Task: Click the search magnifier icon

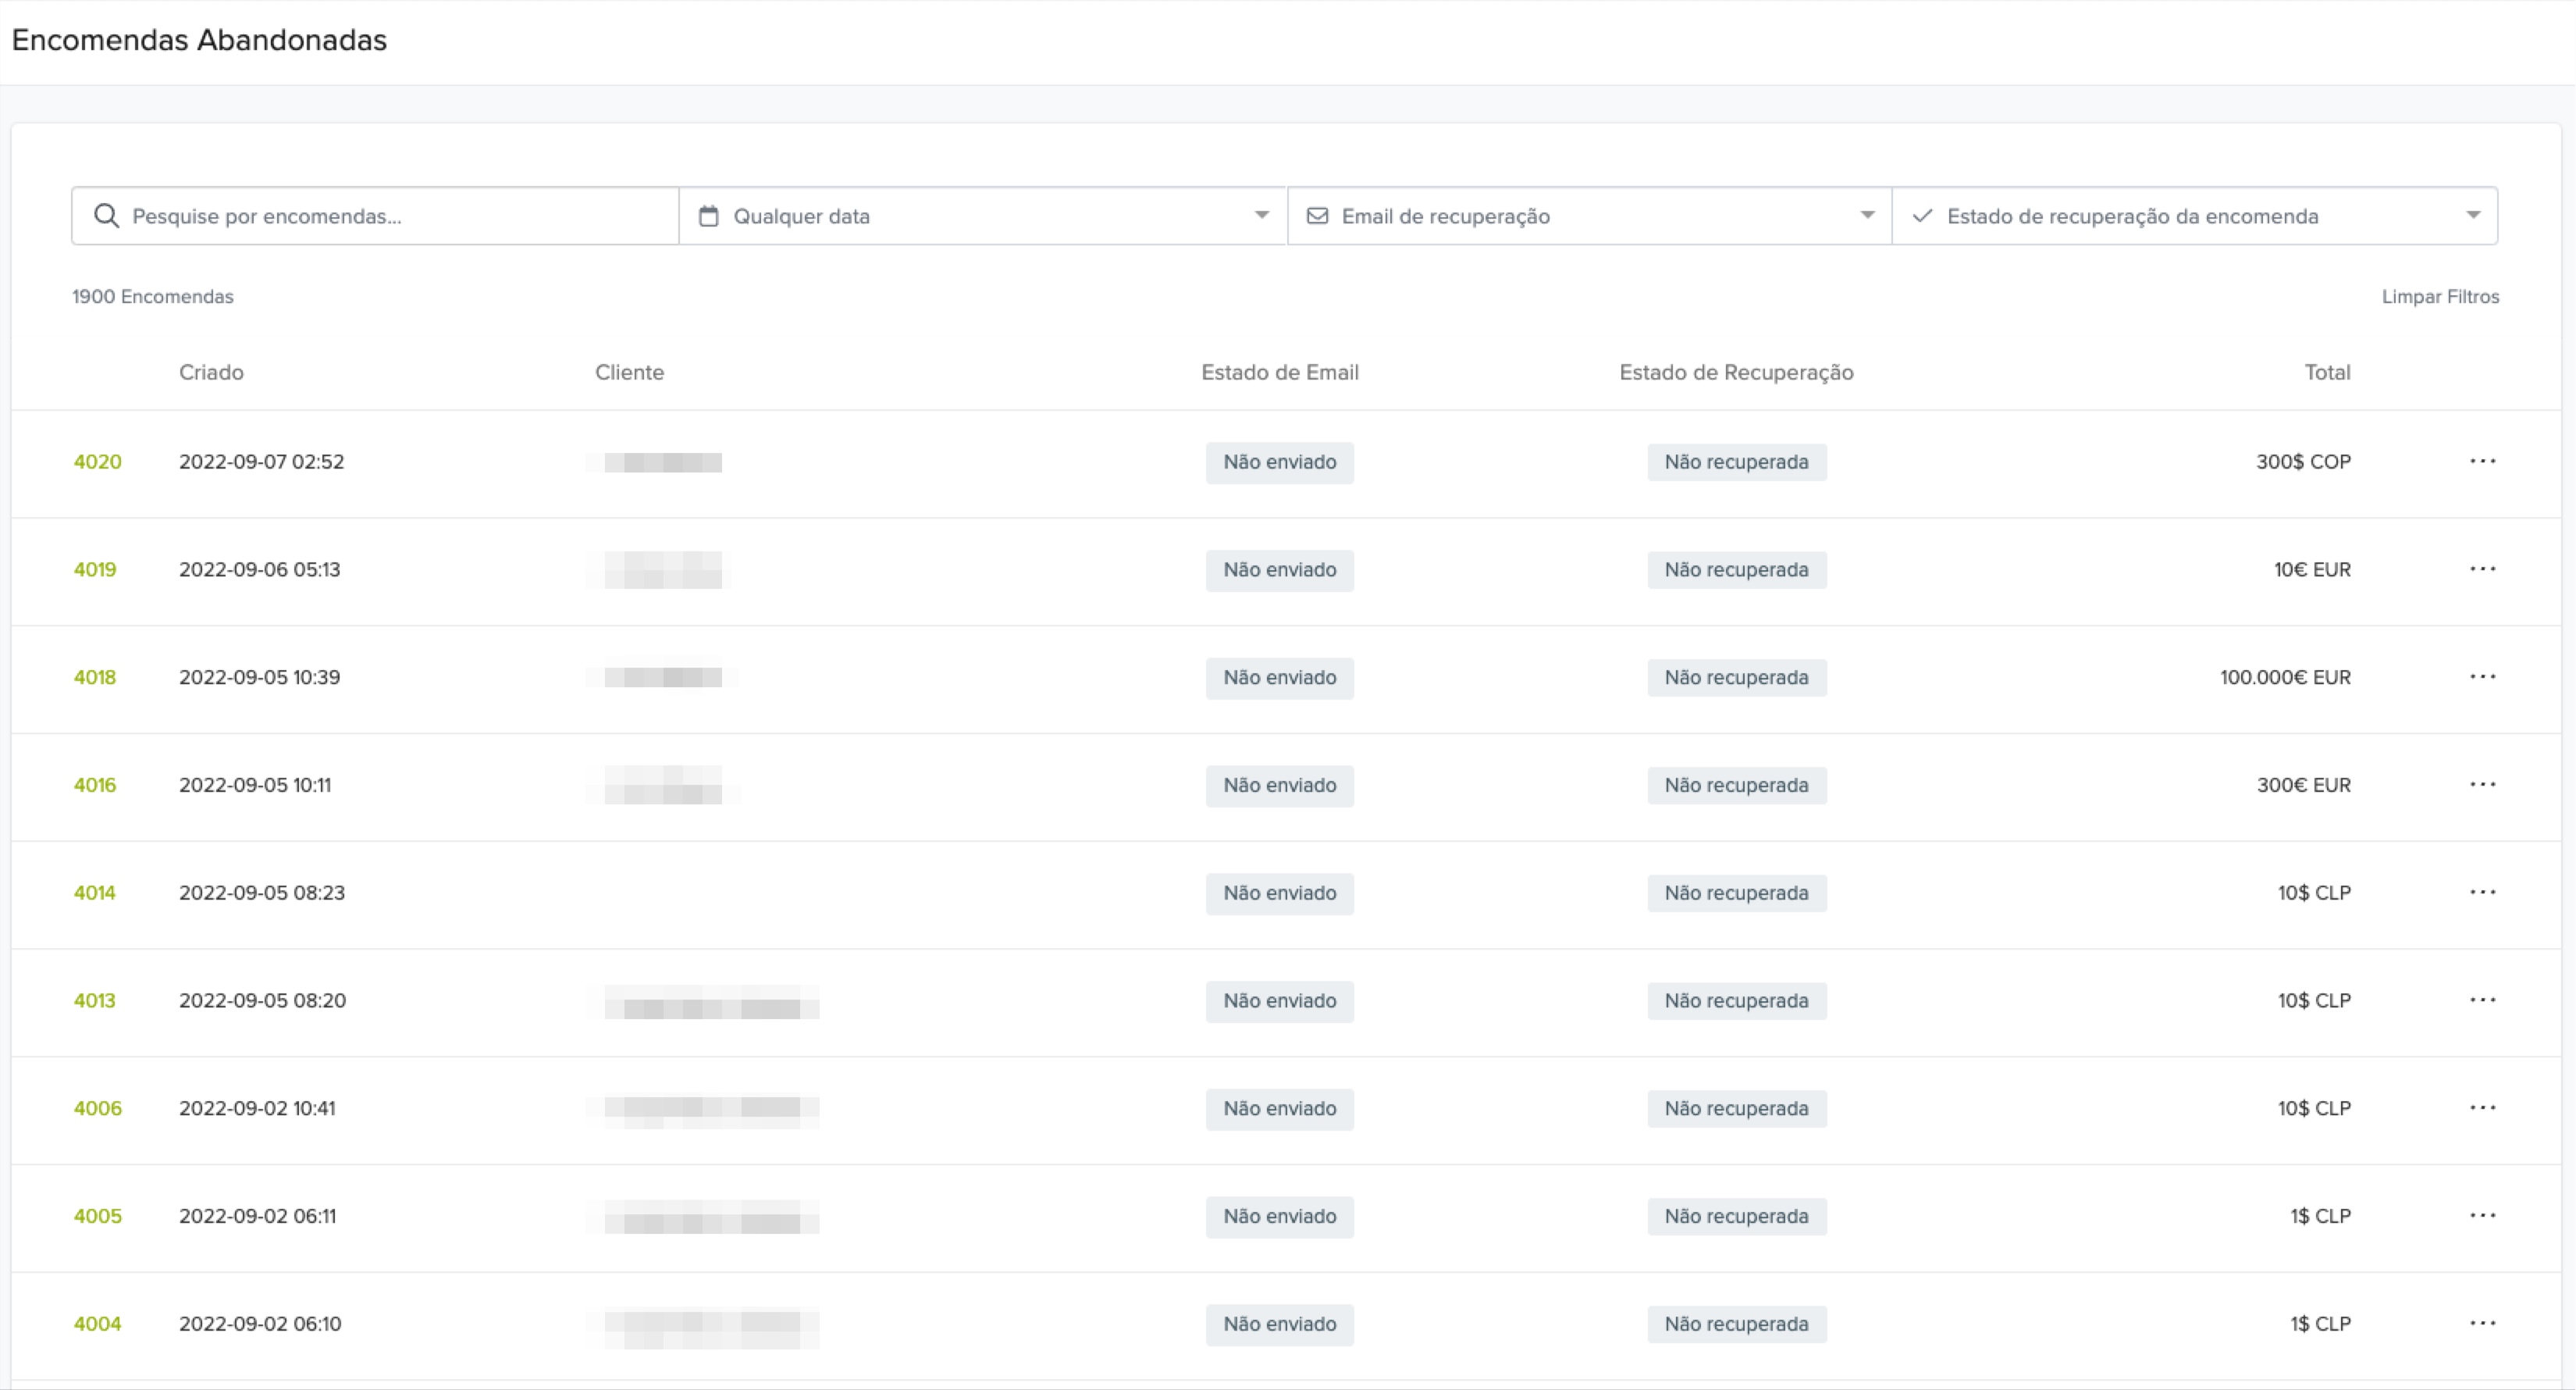Action: (x=106, y=216)
